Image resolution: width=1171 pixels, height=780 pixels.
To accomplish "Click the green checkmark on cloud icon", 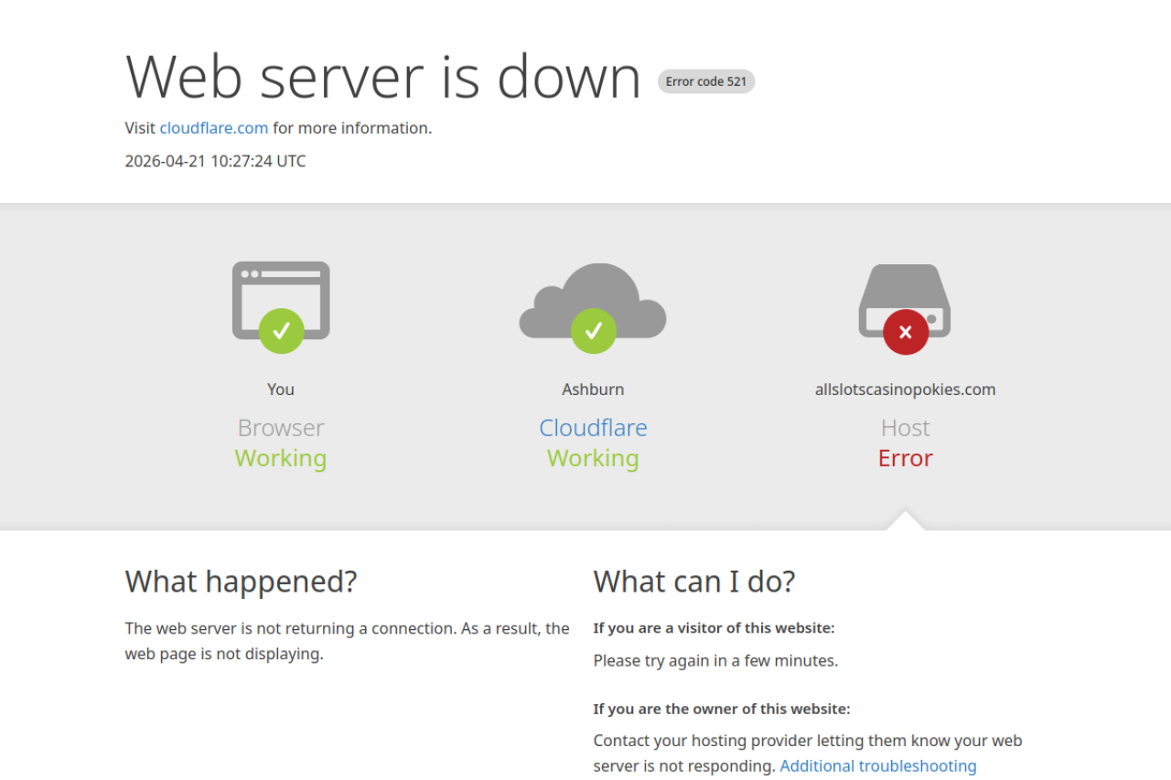I will click(593, 331).
